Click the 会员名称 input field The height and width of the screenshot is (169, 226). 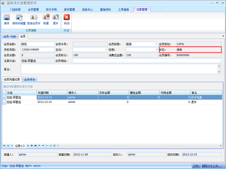click(38, 44)
